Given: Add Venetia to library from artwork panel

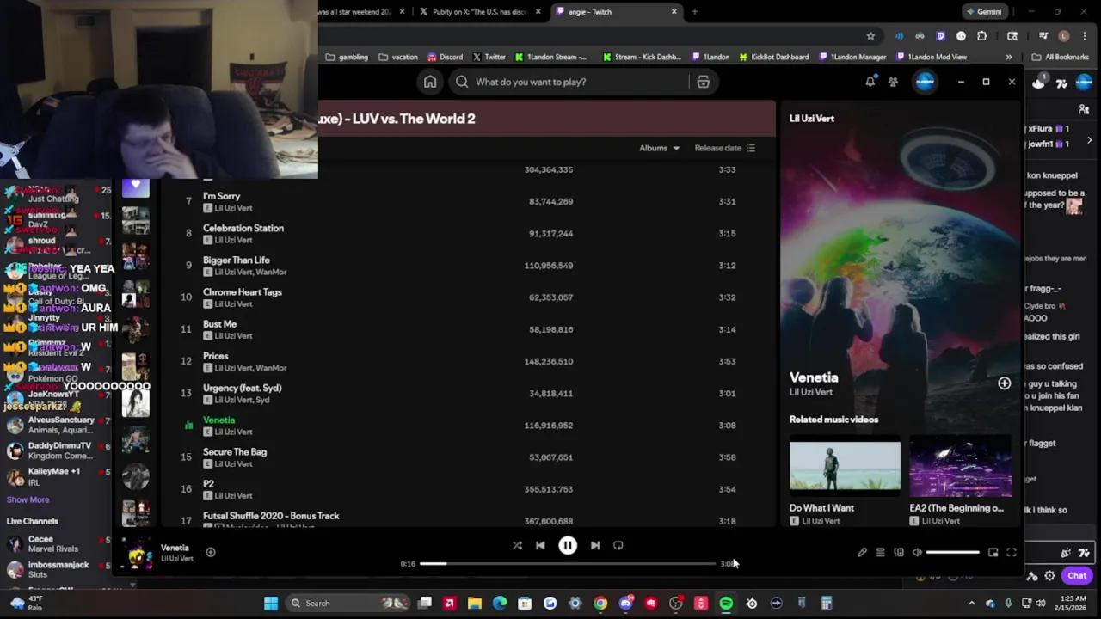Looking at the screenshot, I should click(x=1004, y=383).
